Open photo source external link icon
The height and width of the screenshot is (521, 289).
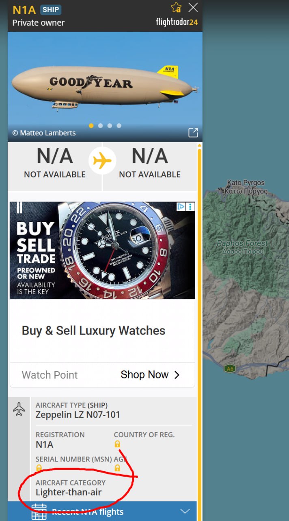(x=193, y=132)
